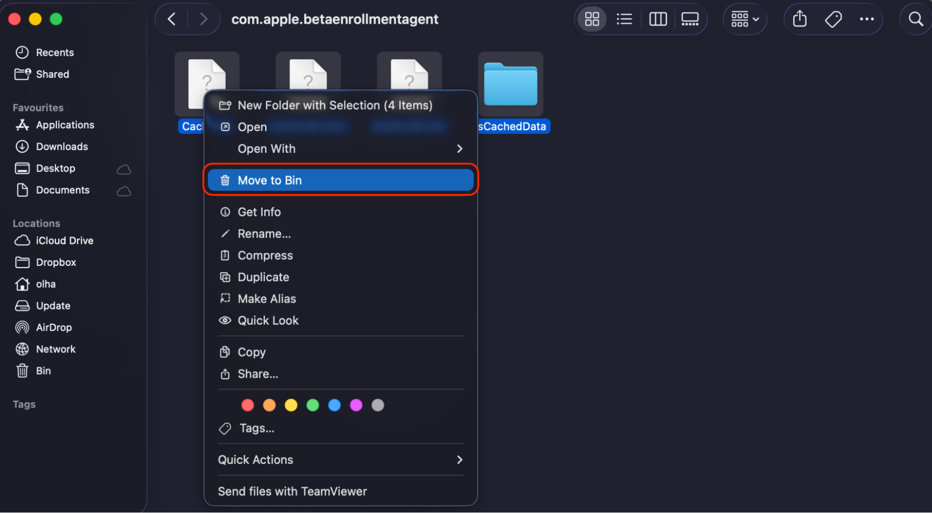Choose New Folder with Selection (4 Items)
This screenshot has height=513, width=932.
(x=340, y=105)
